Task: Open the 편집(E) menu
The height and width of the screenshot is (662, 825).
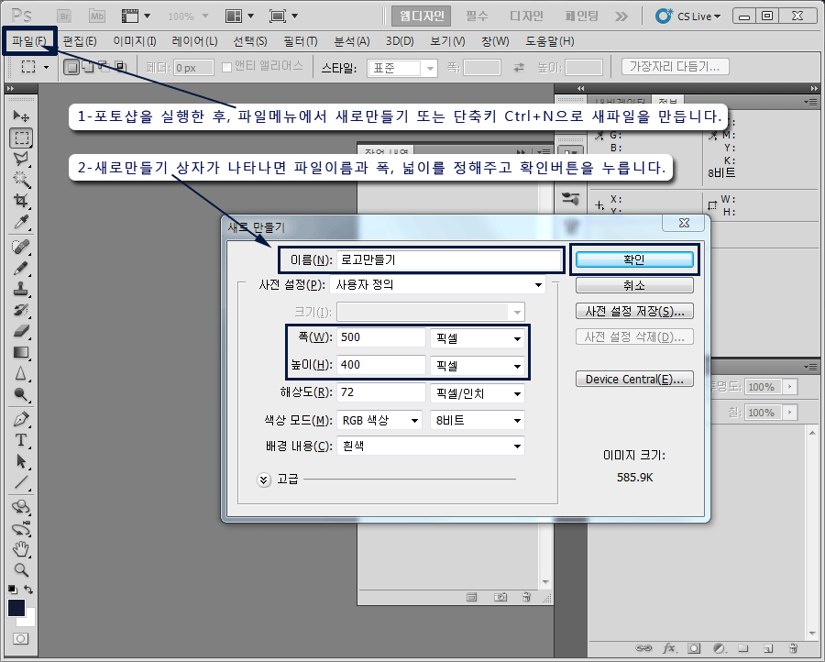Action: [80, 41]
